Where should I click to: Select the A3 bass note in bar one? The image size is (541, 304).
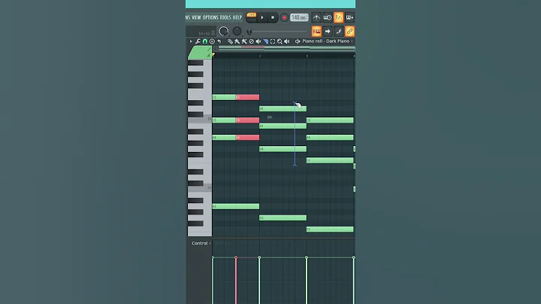click(x=236, y=206)
